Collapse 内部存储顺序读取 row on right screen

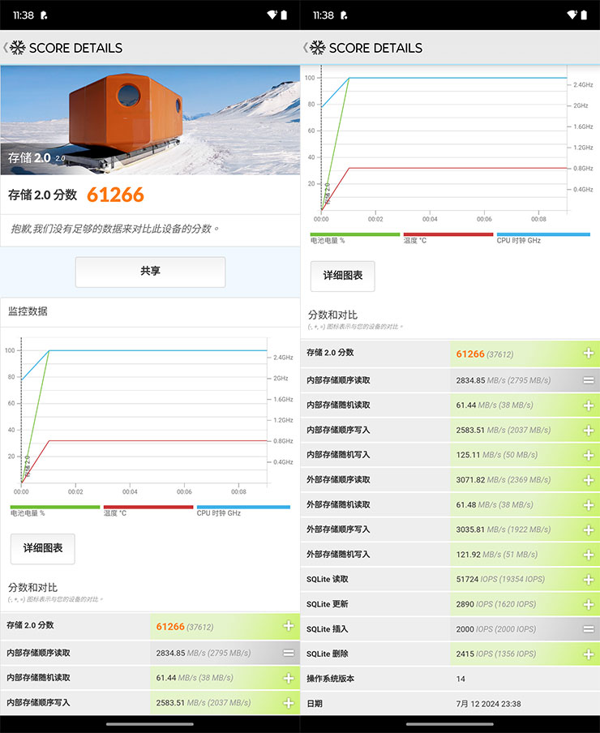tap(589, 380)
